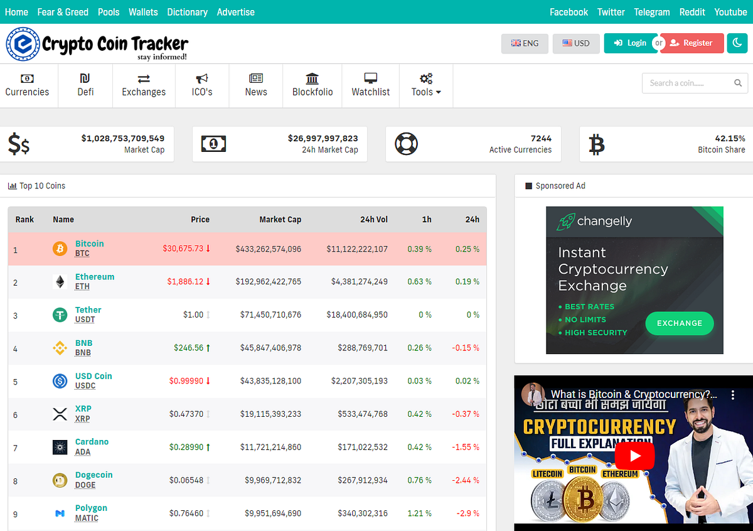Click the Crypto Coin Tracker logo

(x=97, y=44)
